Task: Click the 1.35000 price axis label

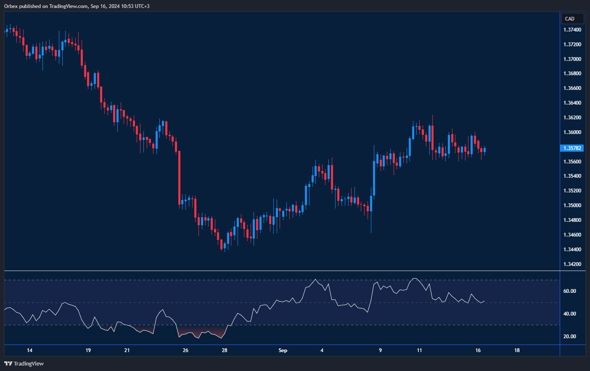Action: point(572,205)
